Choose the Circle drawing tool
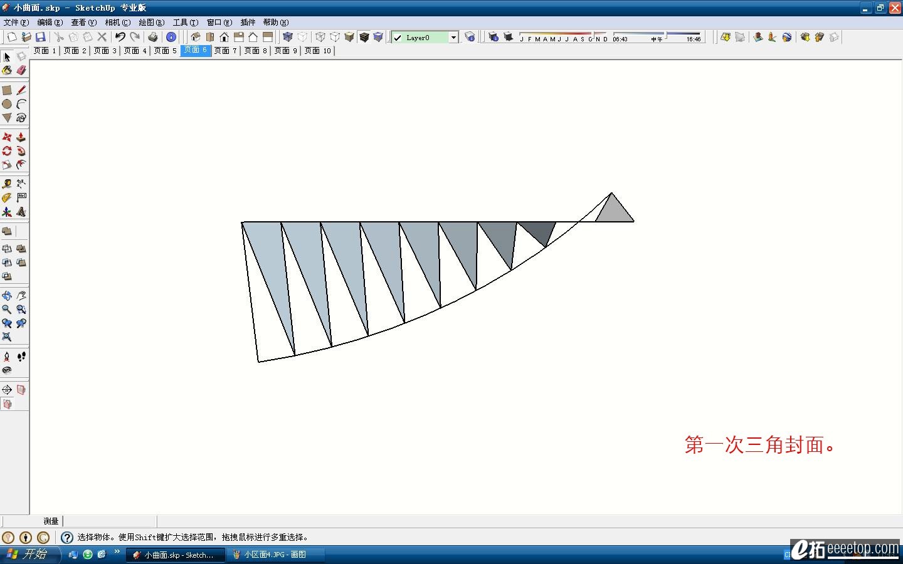 7,104
